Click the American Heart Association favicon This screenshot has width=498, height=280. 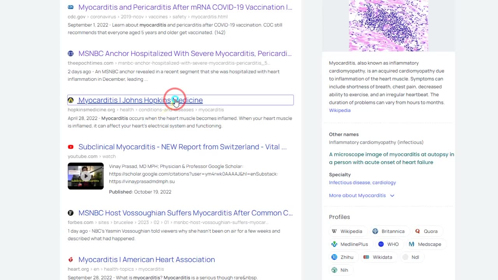click(70, 259)
